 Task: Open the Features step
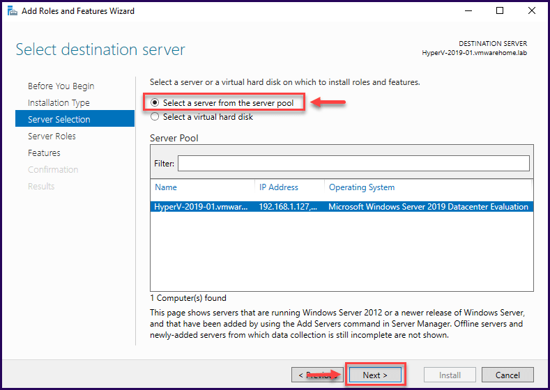[44, 153]
